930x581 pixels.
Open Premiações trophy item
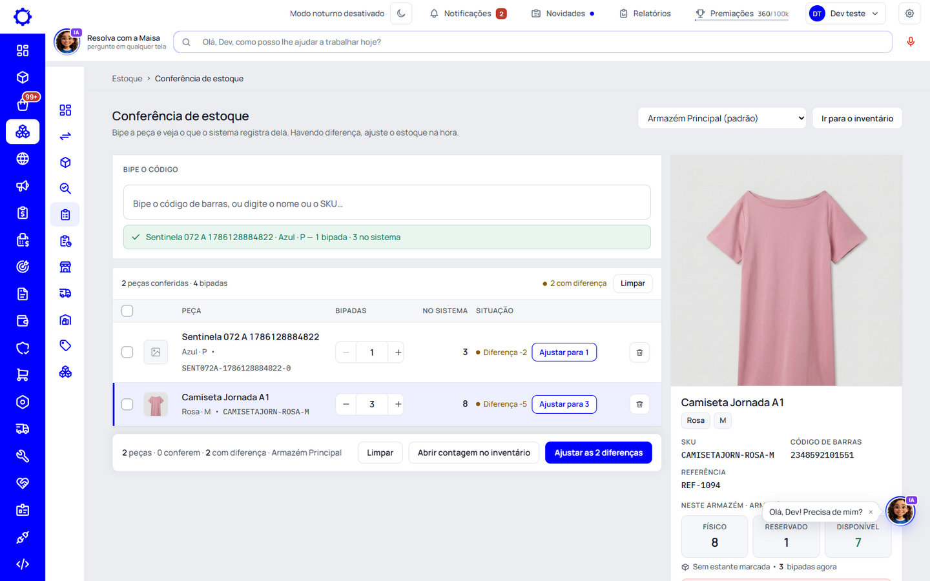point(742,14)
